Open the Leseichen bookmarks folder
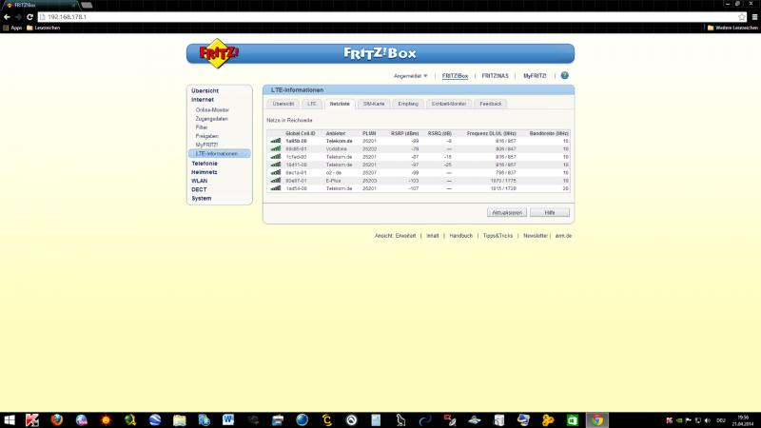 tap(43, 28)
